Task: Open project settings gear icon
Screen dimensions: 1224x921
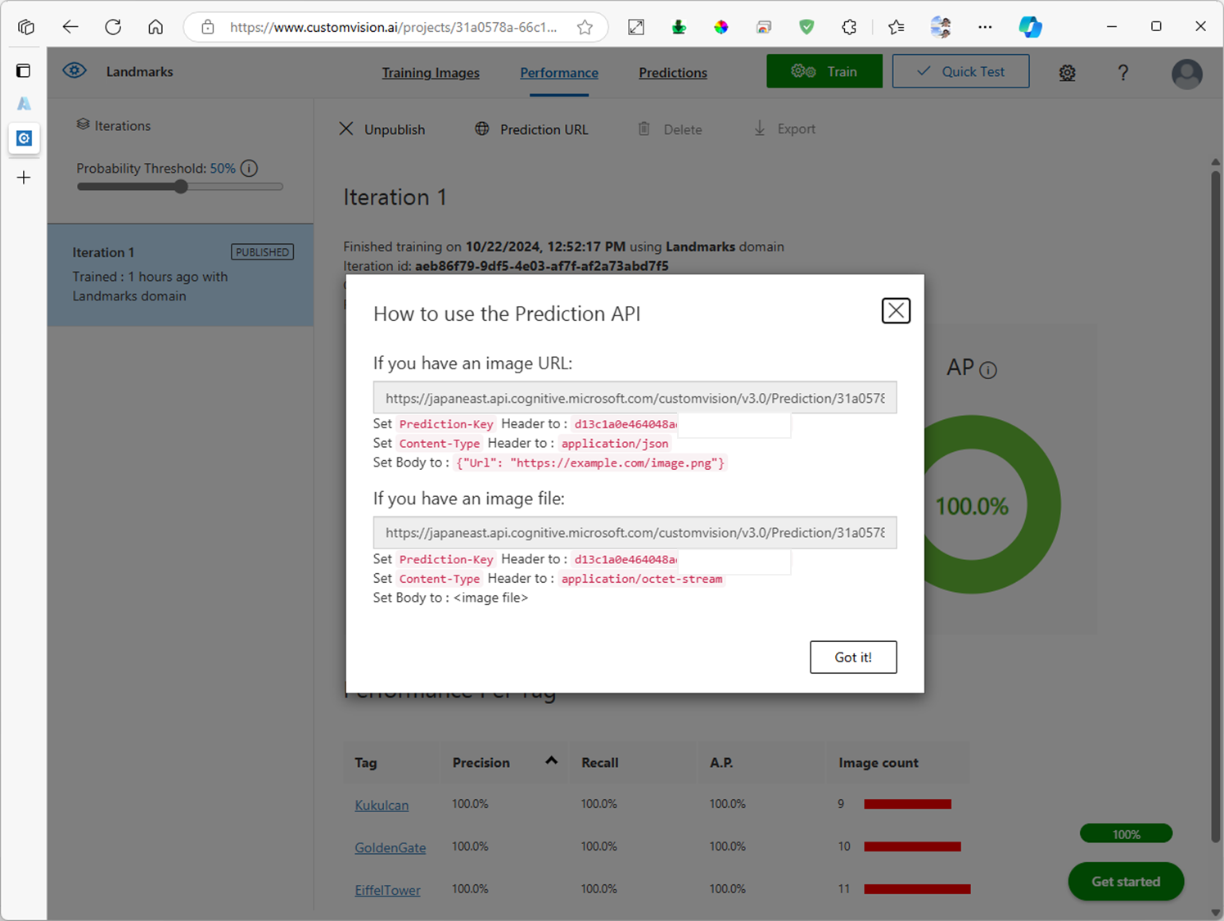Action: pyautogui.click(x=1067, y=73)
